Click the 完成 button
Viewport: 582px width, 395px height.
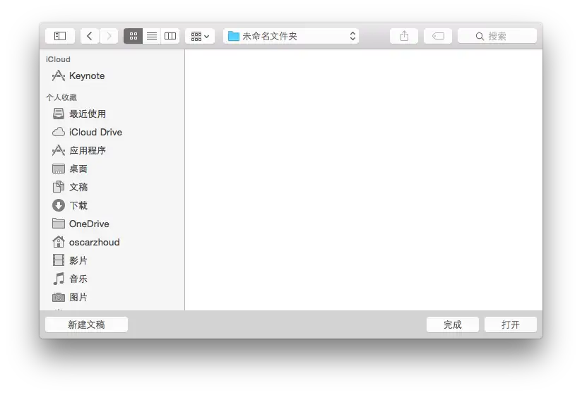point(453,324)
